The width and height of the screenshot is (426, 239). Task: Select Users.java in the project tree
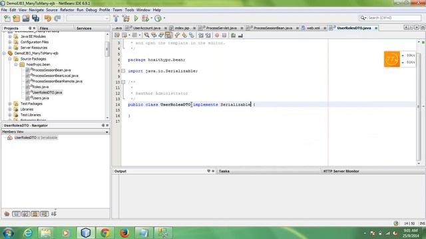pyautogui.click(x=41, y=98)
